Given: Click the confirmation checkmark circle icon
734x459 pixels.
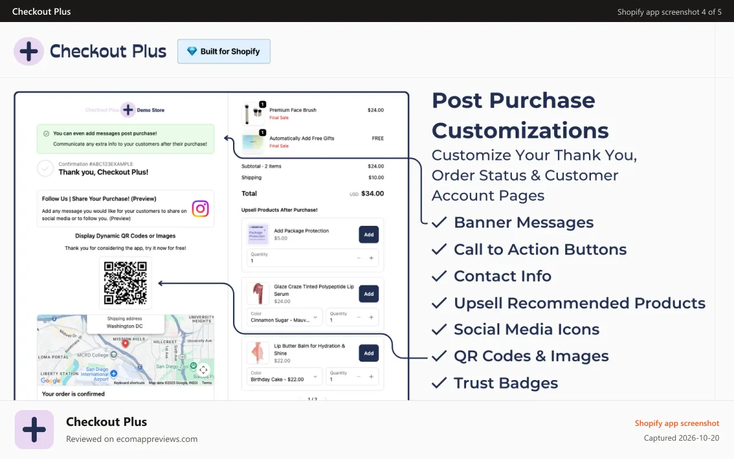Looking at the screenshot, I should [x=45, y=168].
